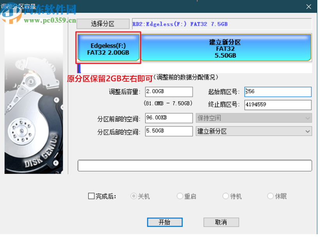Screen dimensions: 322x240
Task: Select the Edgeless(F:) FAT32 2.00GB partition block
Action: 108,47
